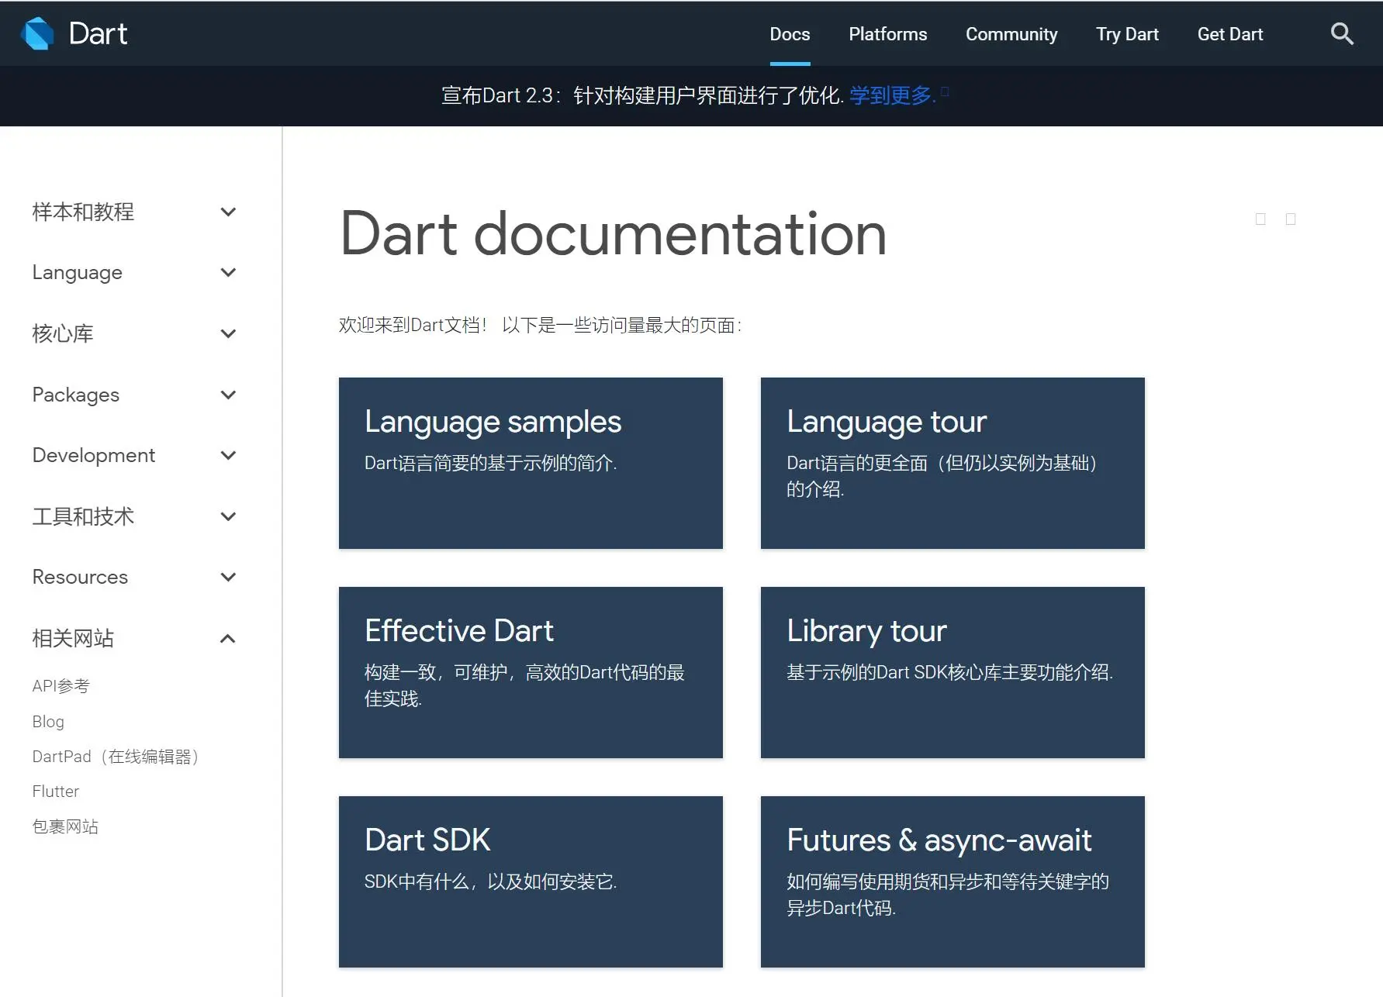Screen dimensions: 1383x997
Task: Go to the Flutter sidebar link
Action: [56, 792]
